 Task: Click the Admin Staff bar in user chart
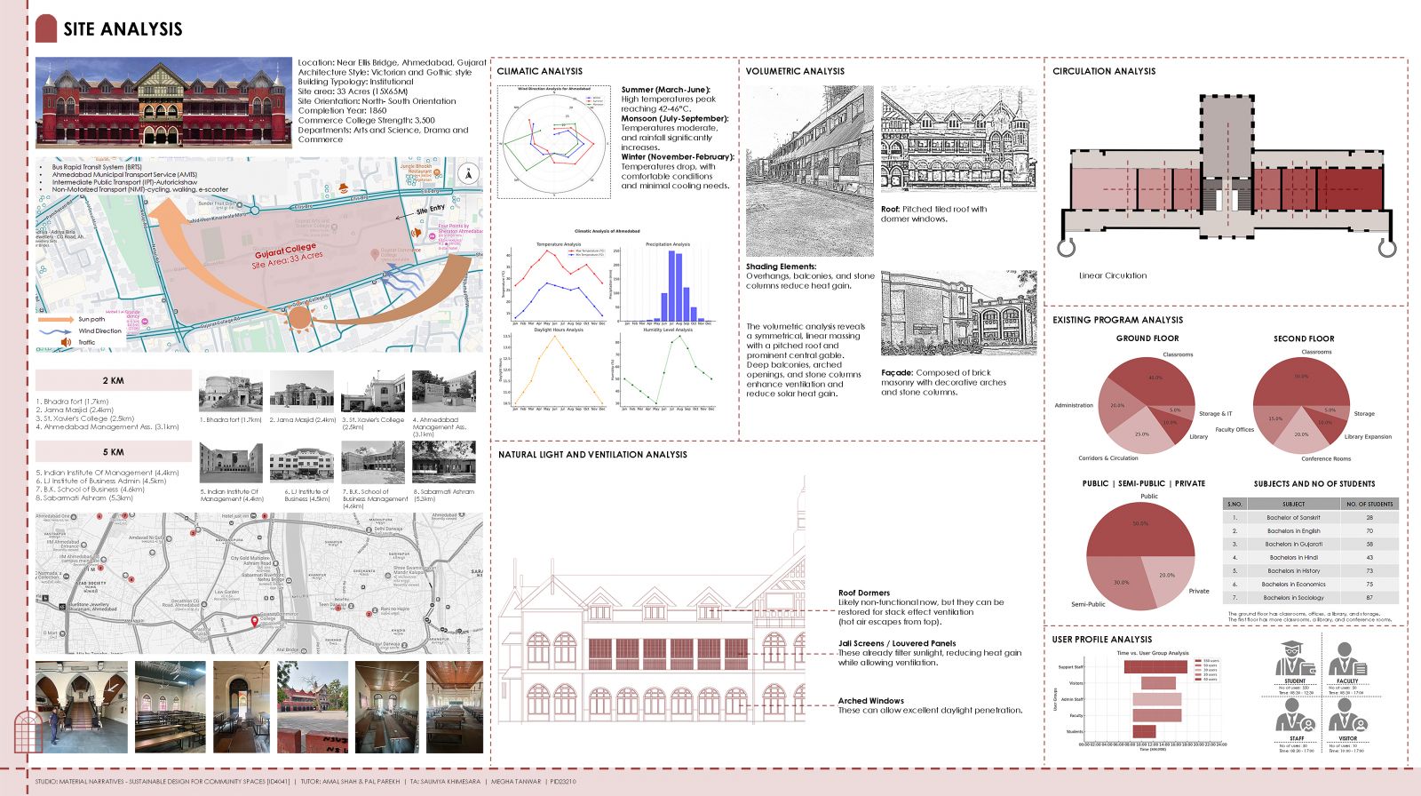1157,699
